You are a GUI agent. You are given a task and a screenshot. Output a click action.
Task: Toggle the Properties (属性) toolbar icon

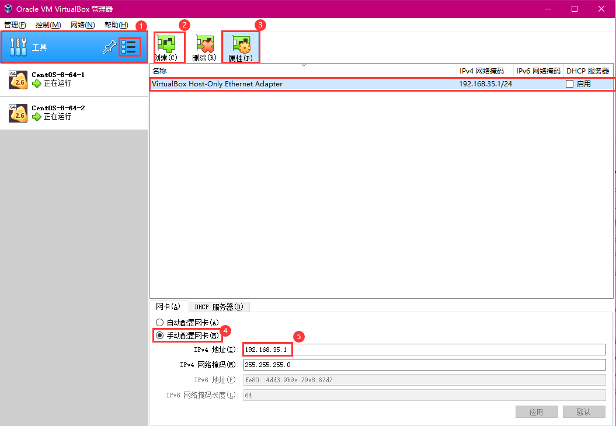click(241, 44)
